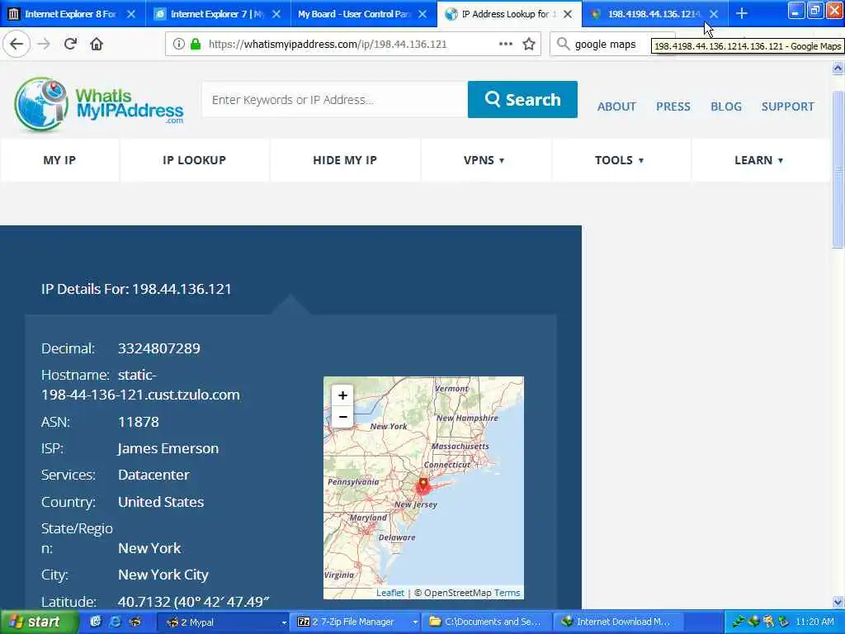Open the PRESS link
This screenshot has width=845, height=634.
point(673,106)
